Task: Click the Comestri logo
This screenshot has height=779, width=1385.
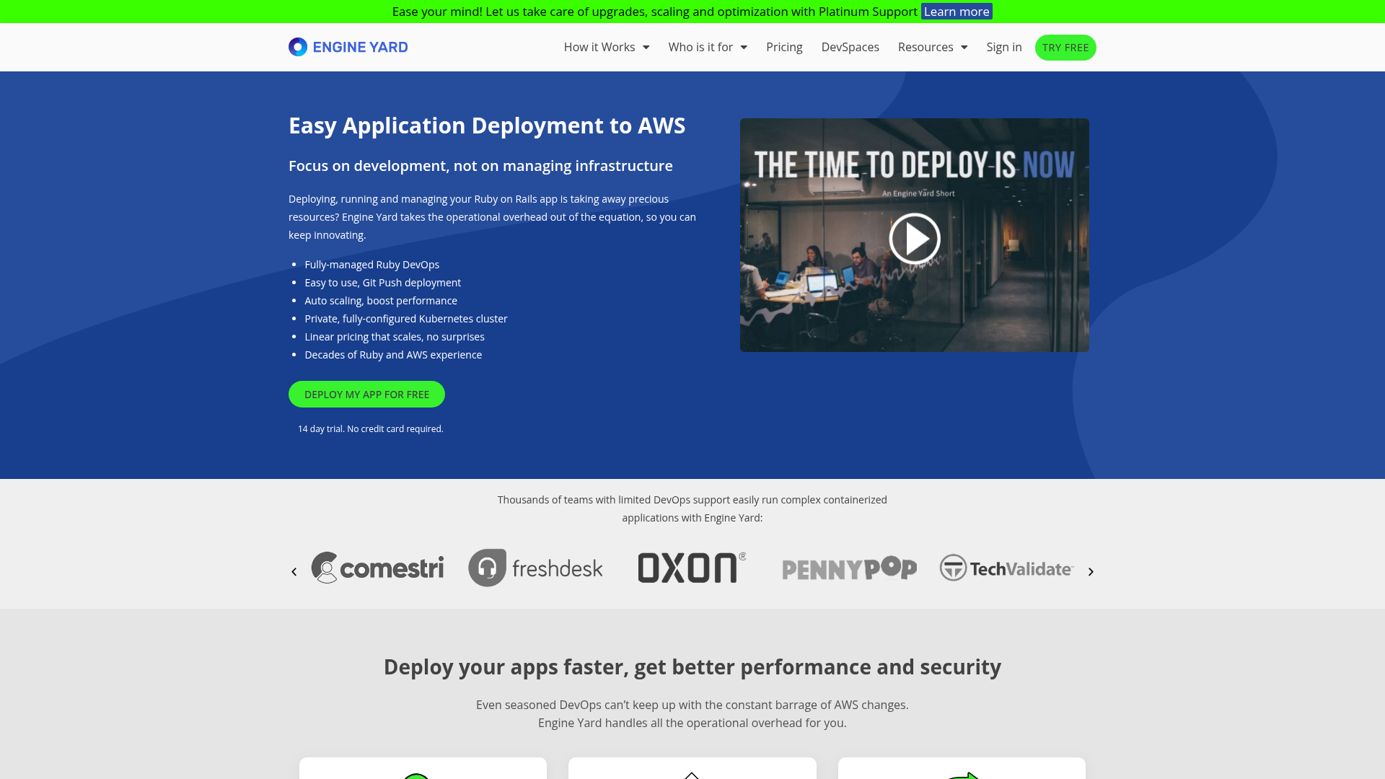Action: [377, 568]
